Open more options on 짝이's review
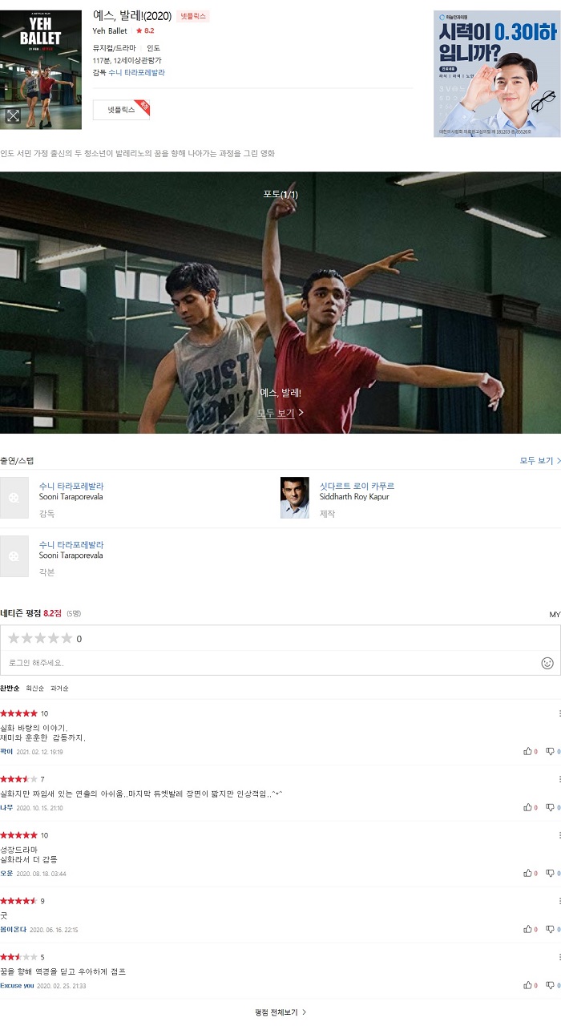561x1026 pixels. click(559, 713)
